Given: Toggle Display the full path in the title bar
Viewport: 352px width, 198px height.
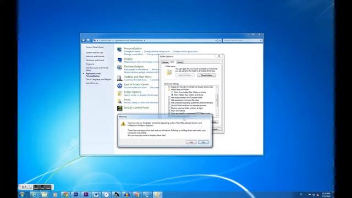Looking at the screenshot, I should pos(169,87).
